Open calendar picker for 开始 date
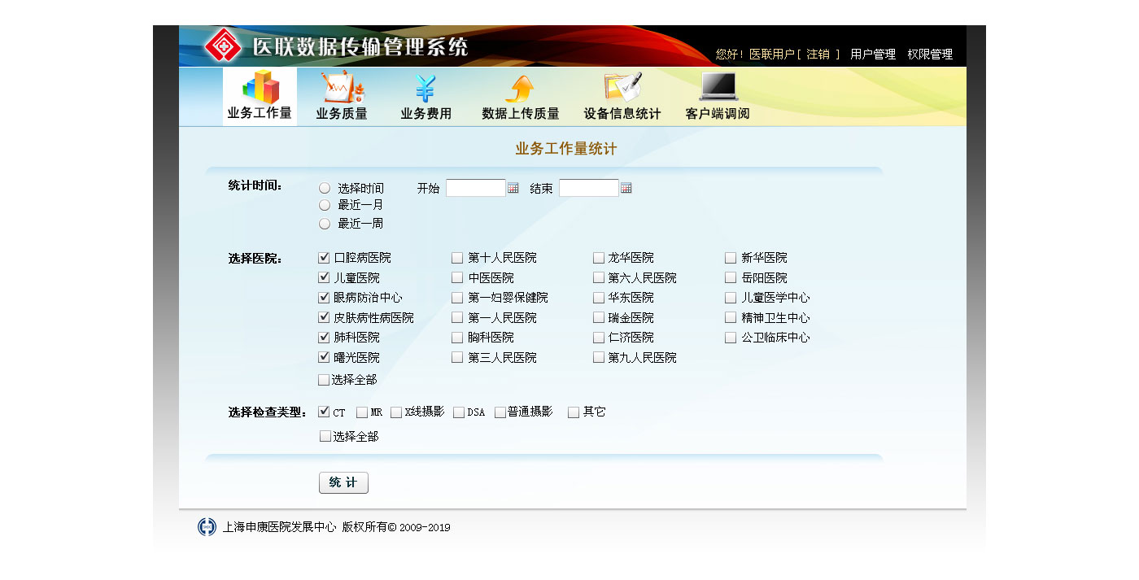The width and height of the screenshot is (1139, 580). (x=513, y=189)
